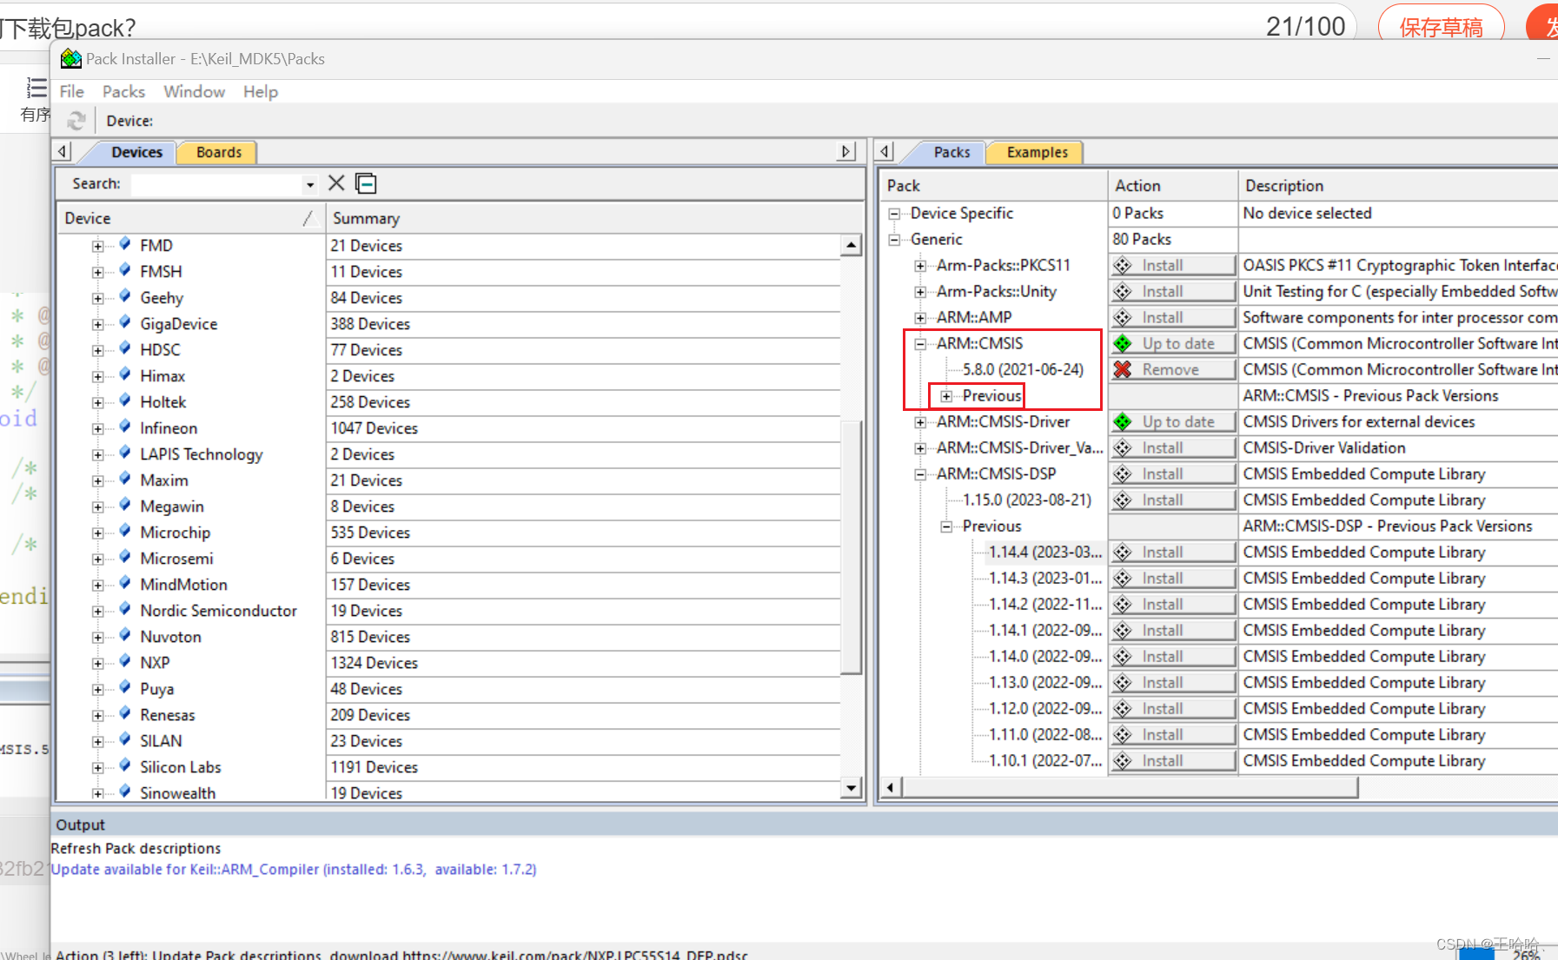
Task: Click Install button for CMSIS-DSP 1.15.0
Action: click(1173, 500)
